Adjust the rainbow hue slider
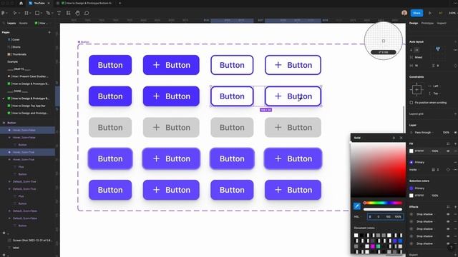 [x=383, y=203]
